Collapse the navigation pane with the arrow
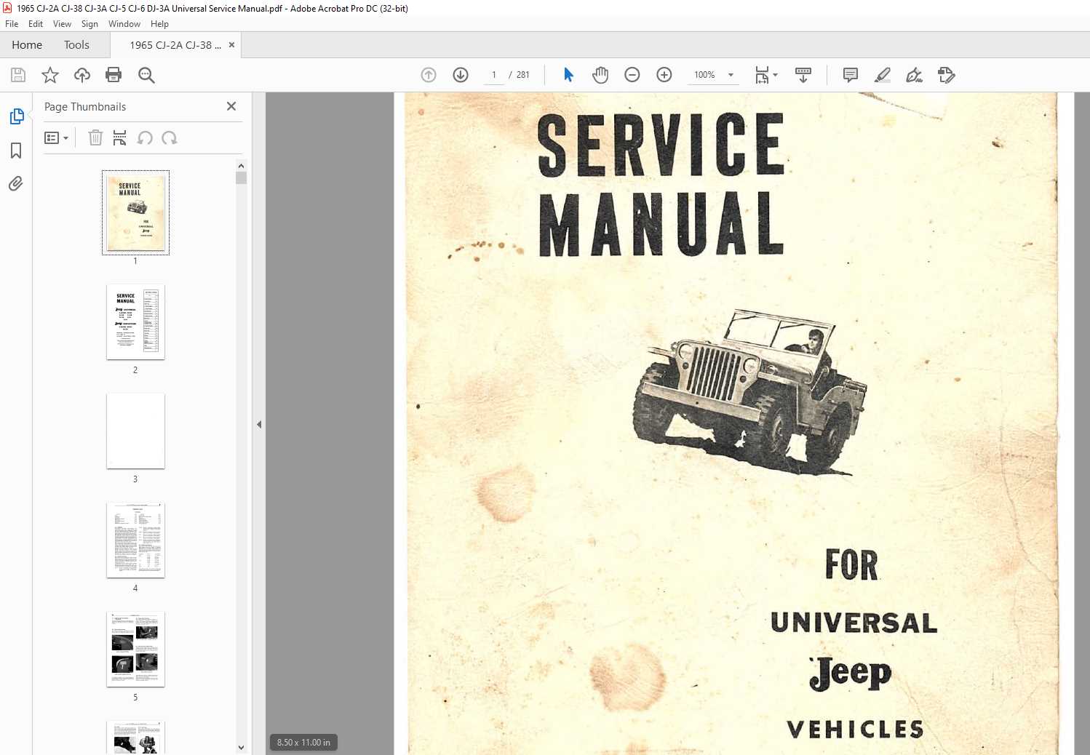This screenshot has height=755, width=1090. [x=259, y=424]
